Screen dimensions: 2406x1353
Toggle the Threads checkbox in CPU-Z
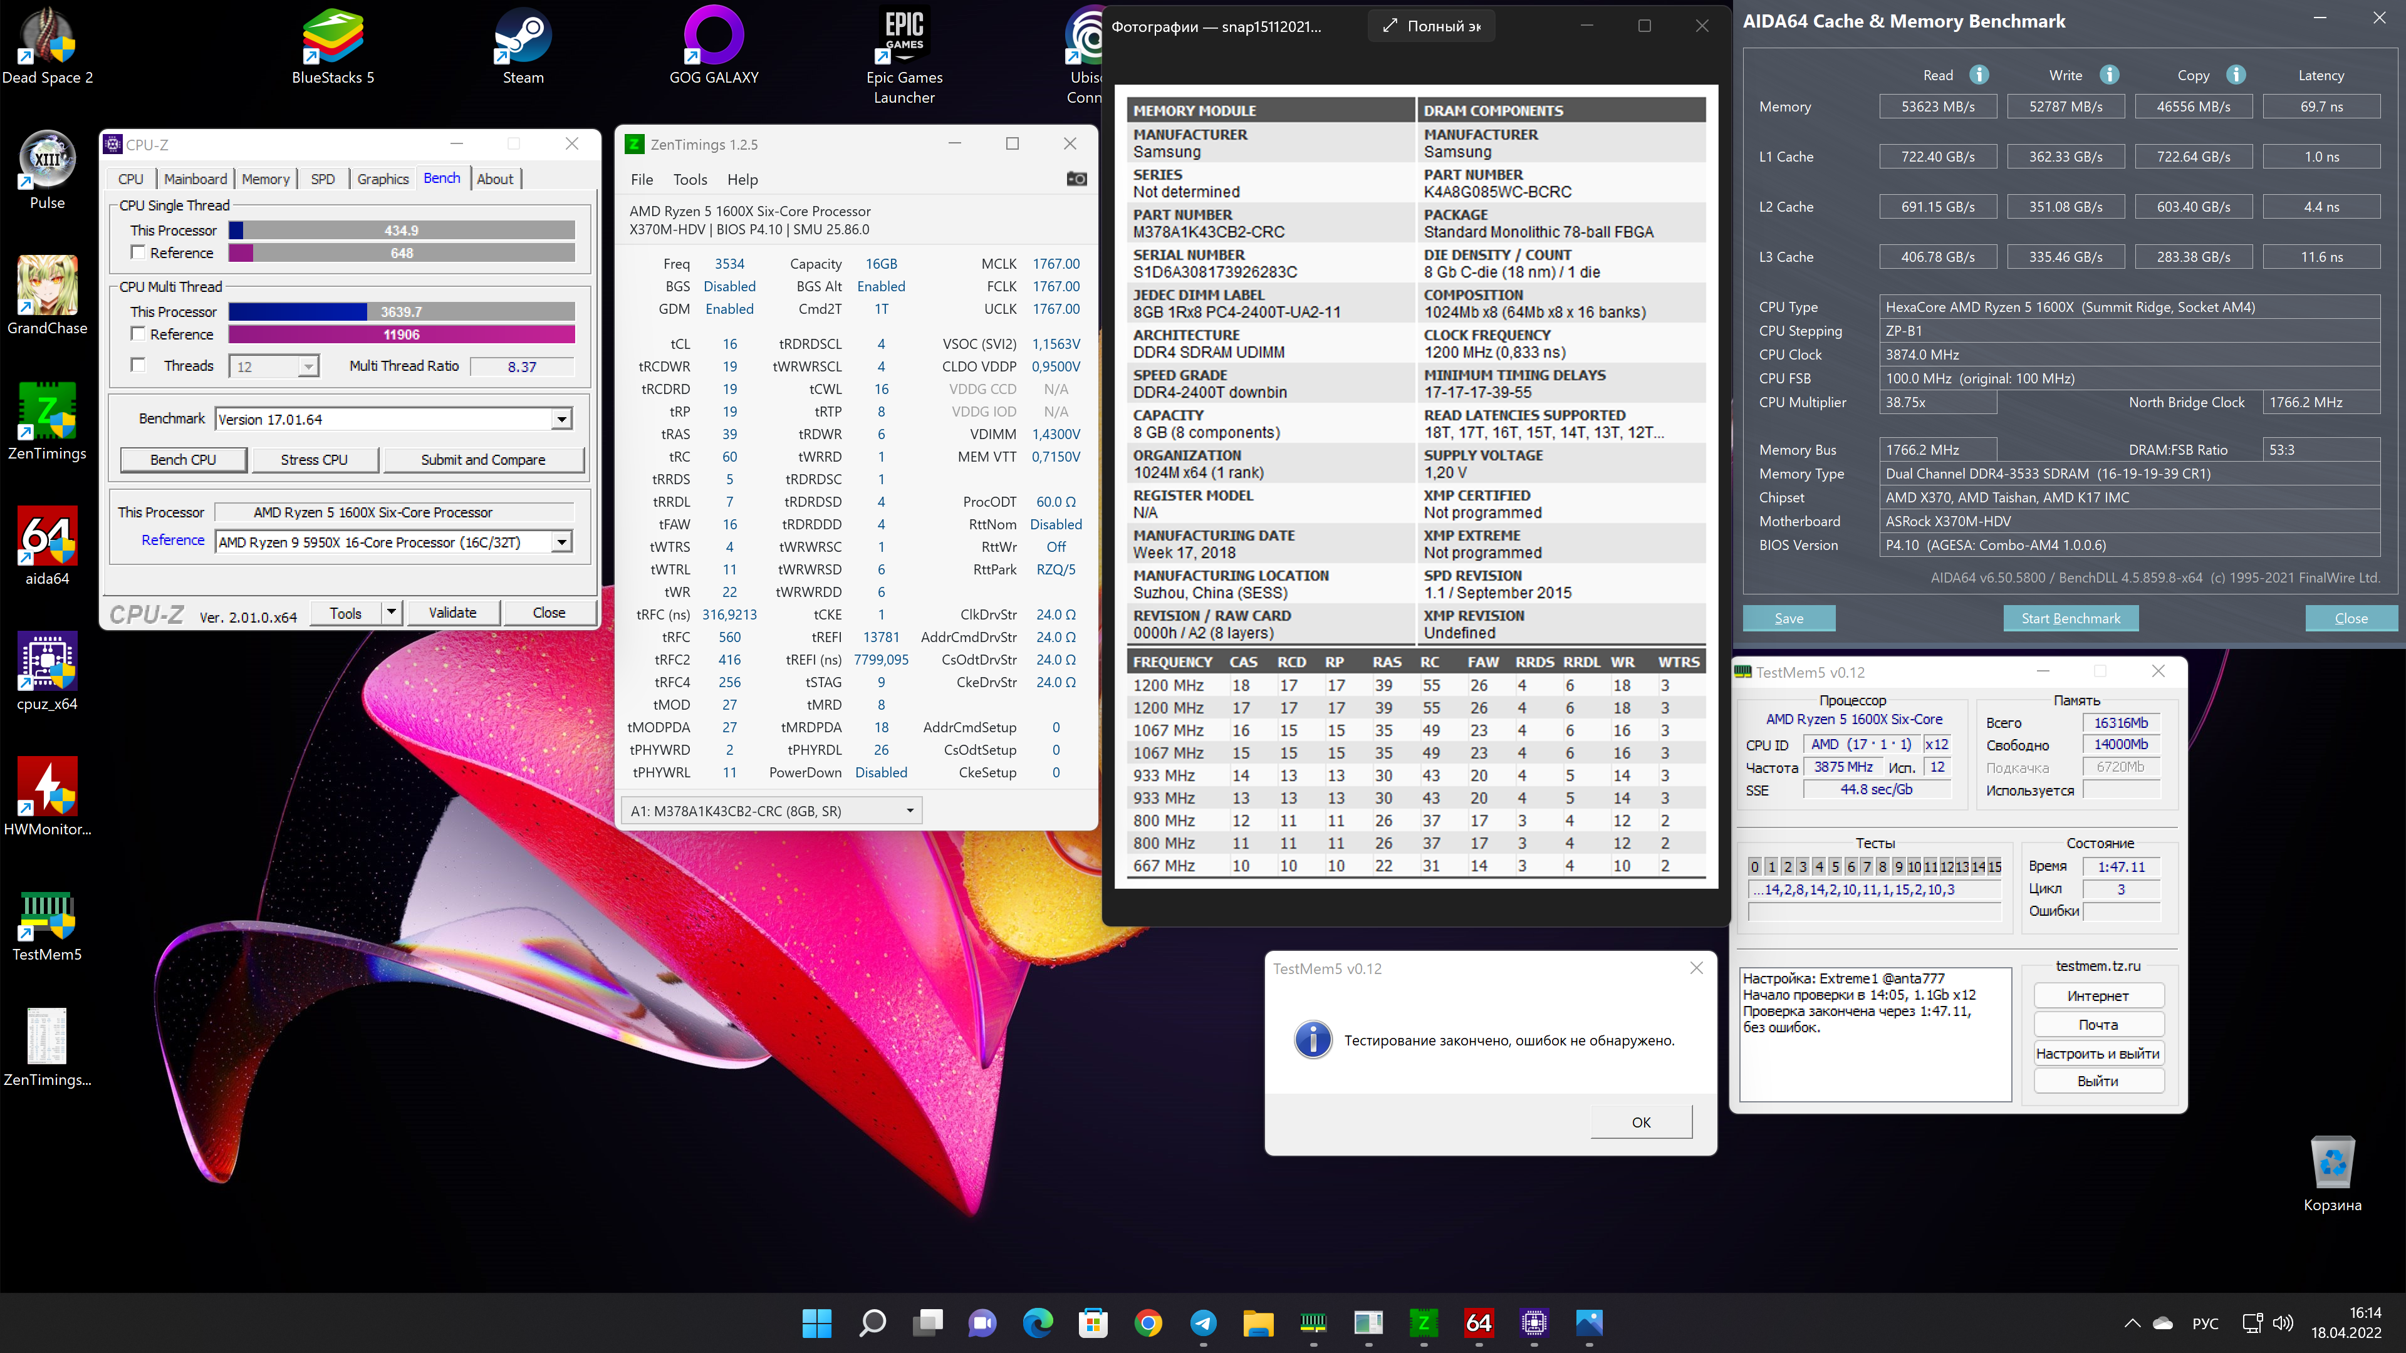[138, 365]
